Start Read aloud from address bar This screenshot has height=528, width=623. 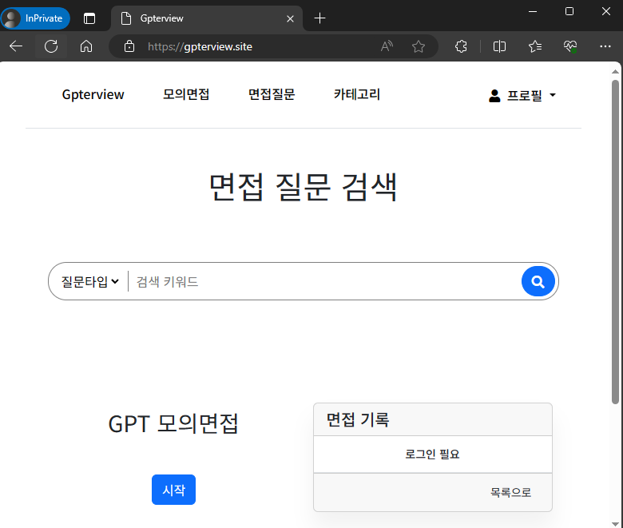pos(387,46)
